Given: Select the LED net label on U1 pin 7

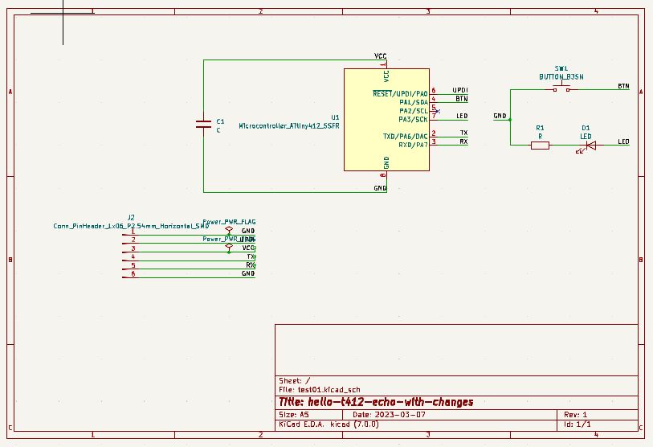Looking at the screenshot, I should (462, 116).
